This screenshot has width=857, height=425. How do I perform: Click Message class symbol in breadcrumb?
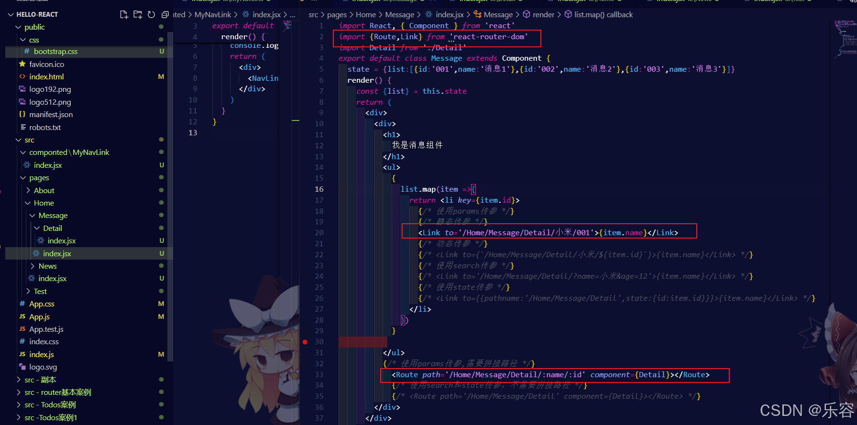click(x=498, y=15)
